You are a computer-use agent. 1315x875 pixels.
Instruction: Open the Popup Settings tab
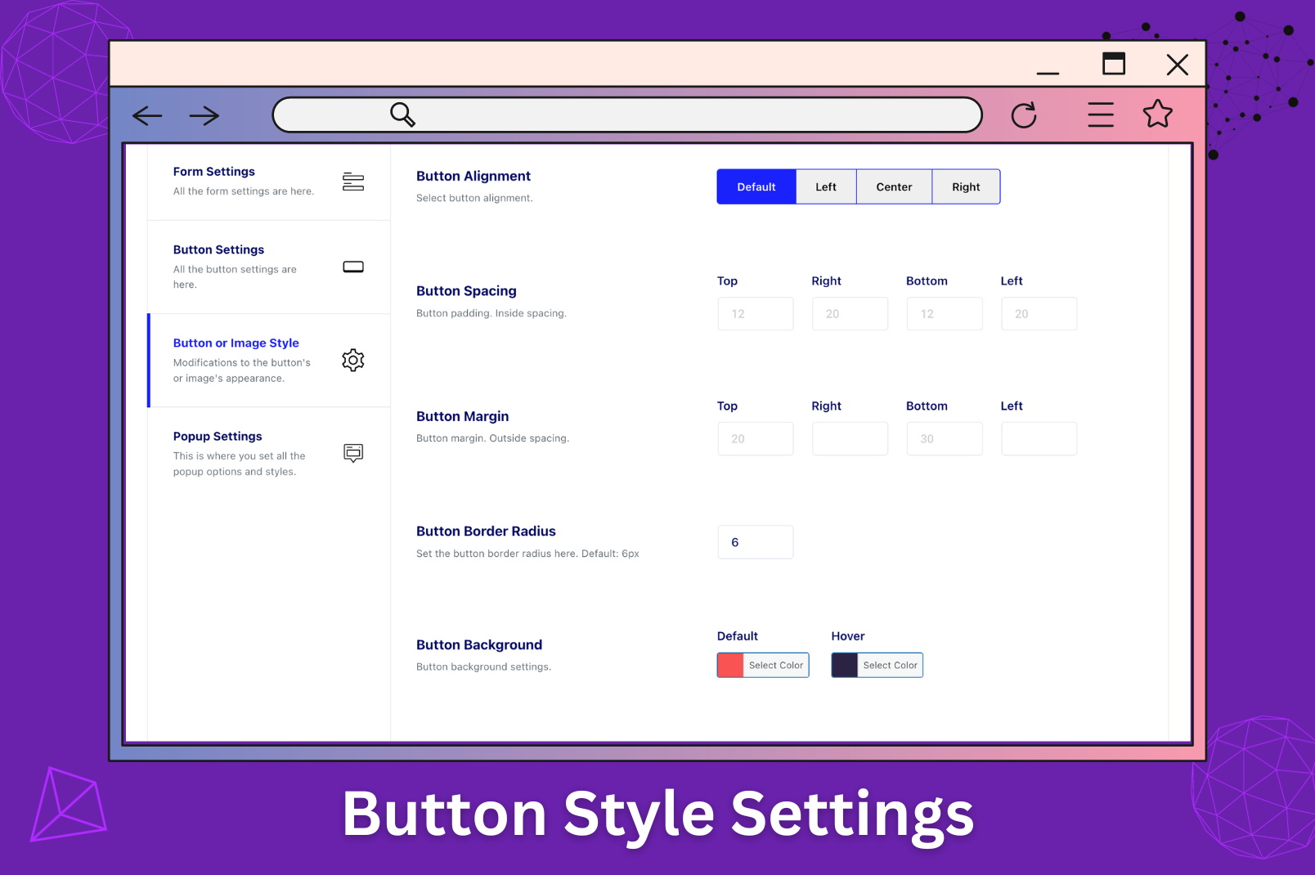pyautogui.click(x=269, y=453)
